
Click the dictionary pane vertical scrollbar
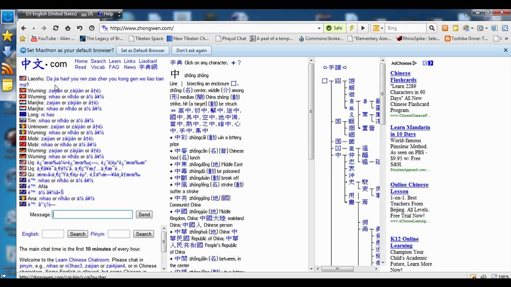pos(311,111)
